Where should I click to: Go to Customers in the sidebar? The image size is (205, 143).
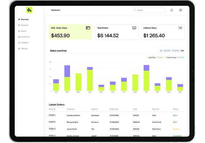pyautogui.click(x=24, y=37)
